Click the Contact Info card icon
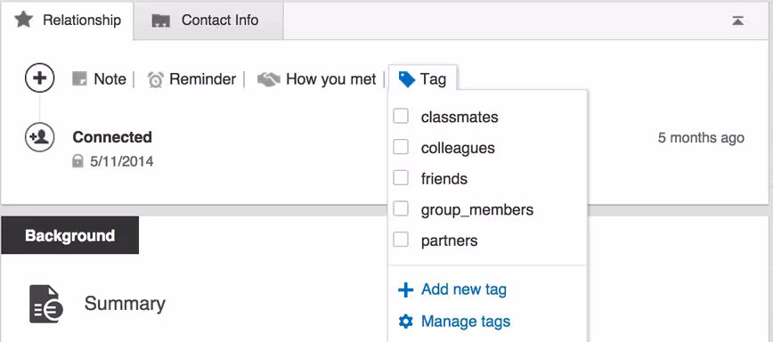Screen dimensions: 773x342 click(160, 20)
